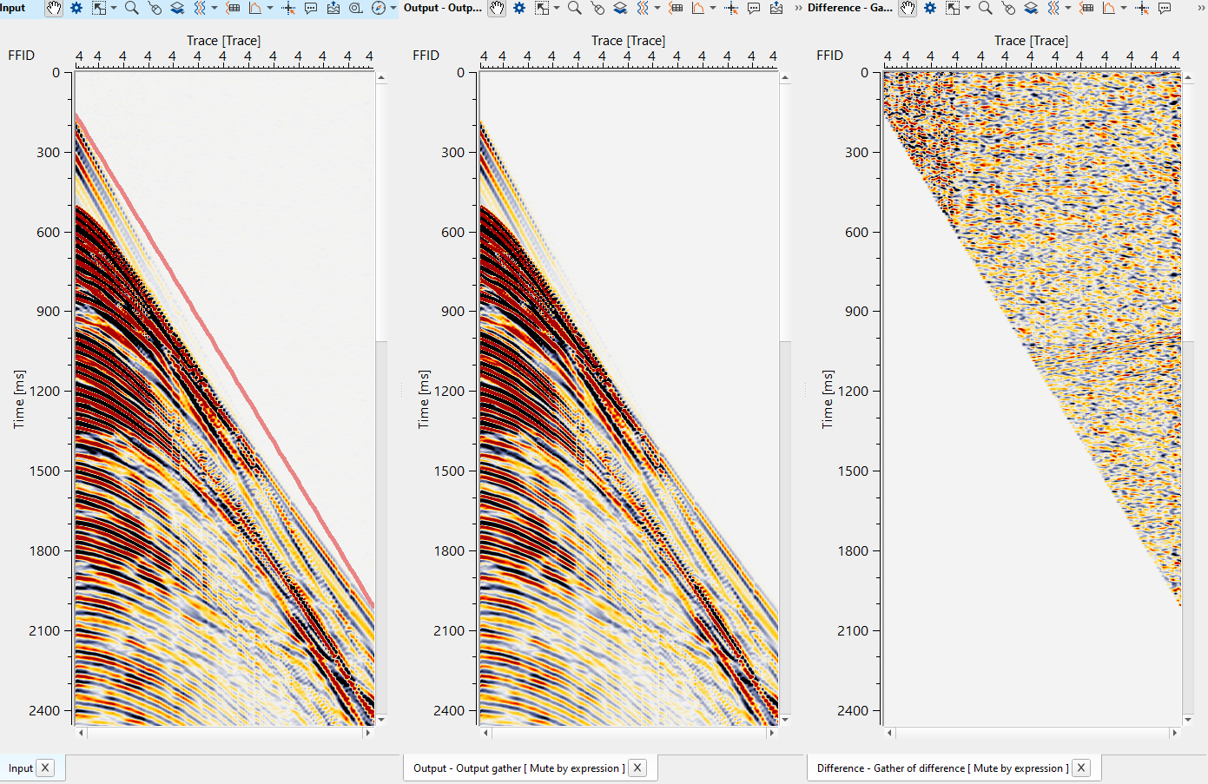Close the Difference gather tab
The width and height of the screenshot is (1208, 784).
(1081, 768)
